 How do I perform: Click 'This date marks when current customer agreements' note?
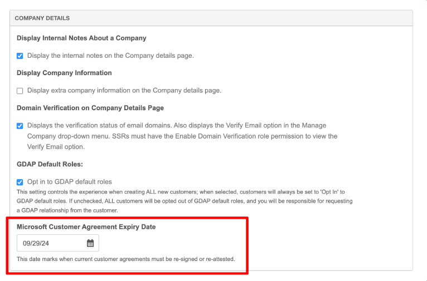tap(125, 259)
